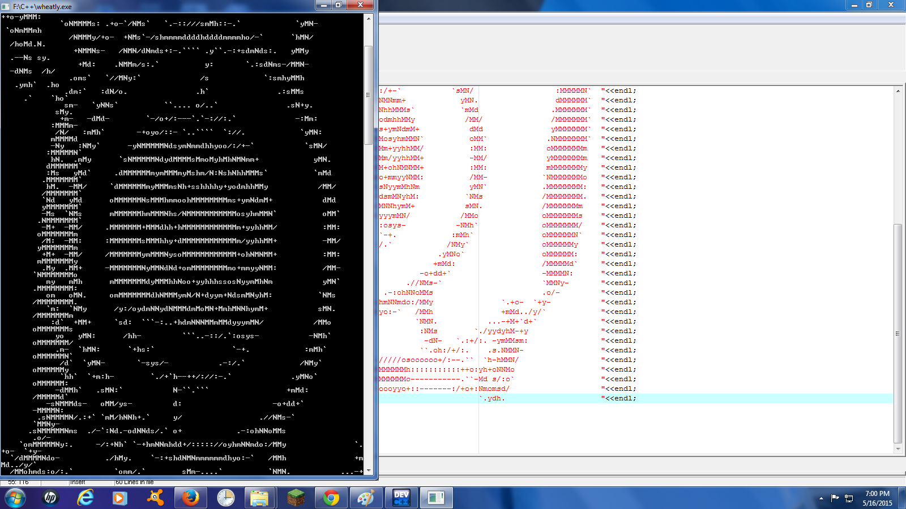Open the media player taskbar icon

pyautogui.click(x=119, y=498)
